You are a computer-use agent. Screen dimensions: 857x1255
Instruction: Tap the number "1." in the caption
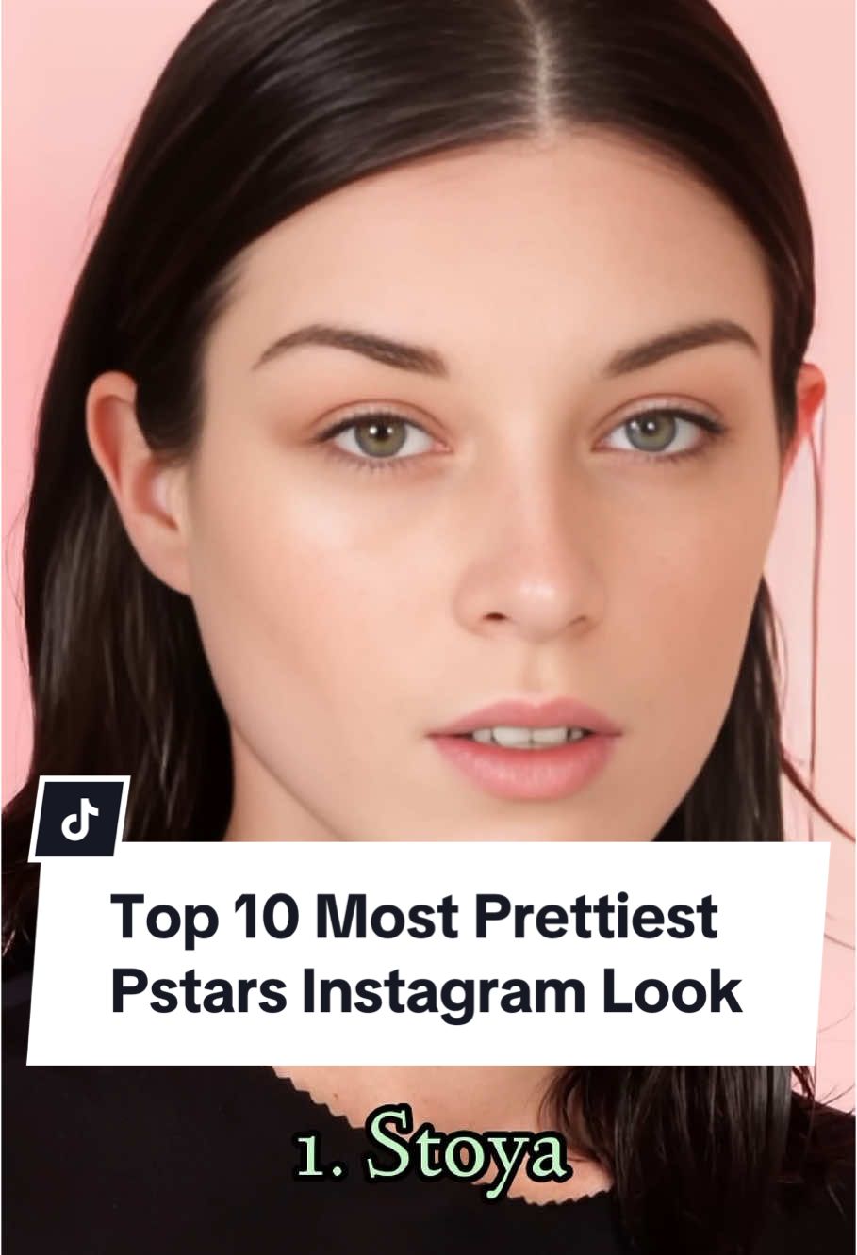319,1156
